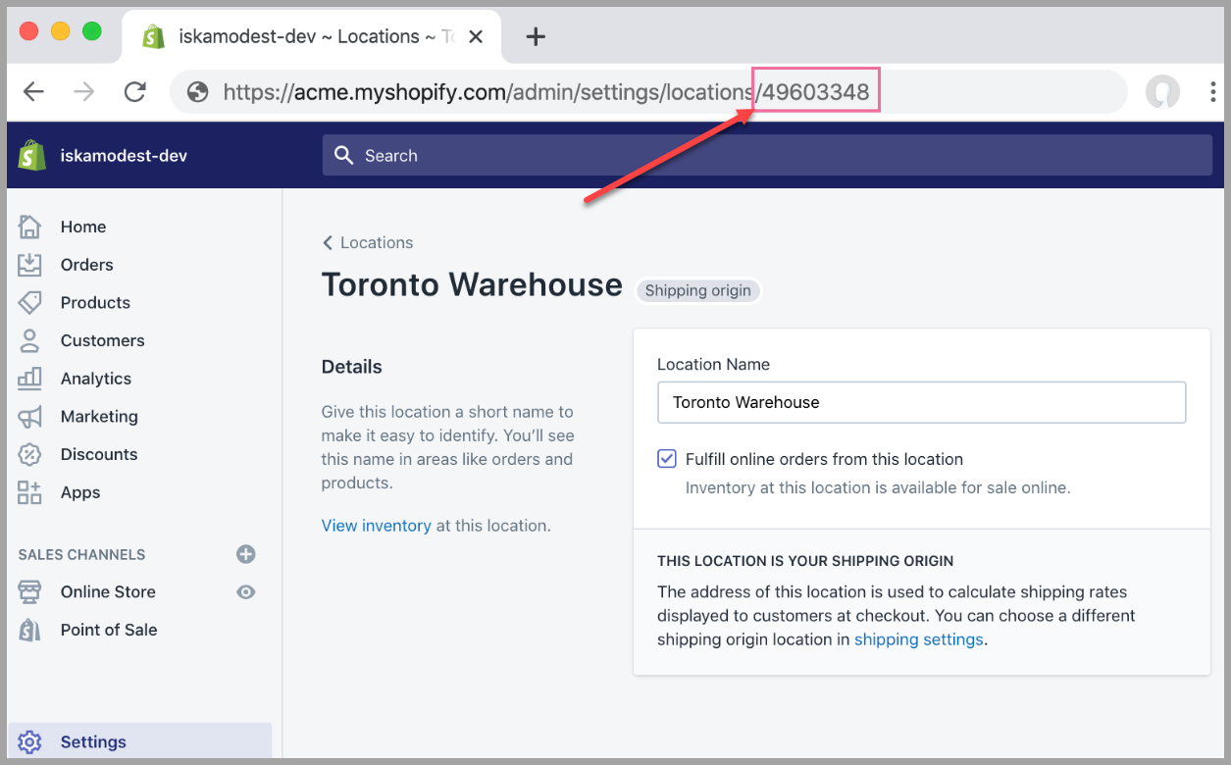
Task: Open the browser three-dot menu
Action: 1213,92
